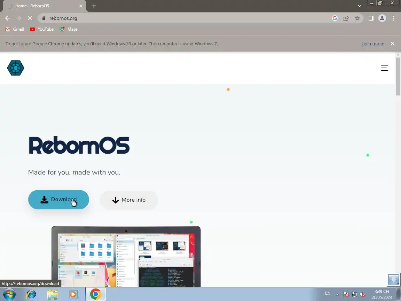Screen dimensions: 401x301
Task: Toggle the browser side panel
Action: click(371, 18)
